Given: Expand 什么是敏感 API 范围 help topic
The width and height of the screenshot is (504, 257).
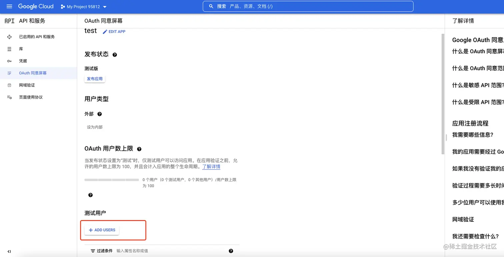Looking at the screenshot, I should [478, 85].
